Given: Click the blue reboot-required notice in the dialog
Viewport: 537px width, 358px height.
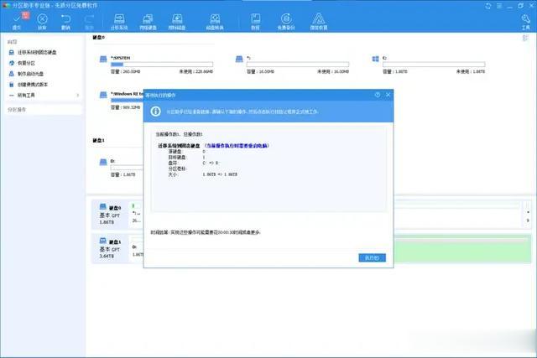Looking at the screenshot, I should (237, 145).
